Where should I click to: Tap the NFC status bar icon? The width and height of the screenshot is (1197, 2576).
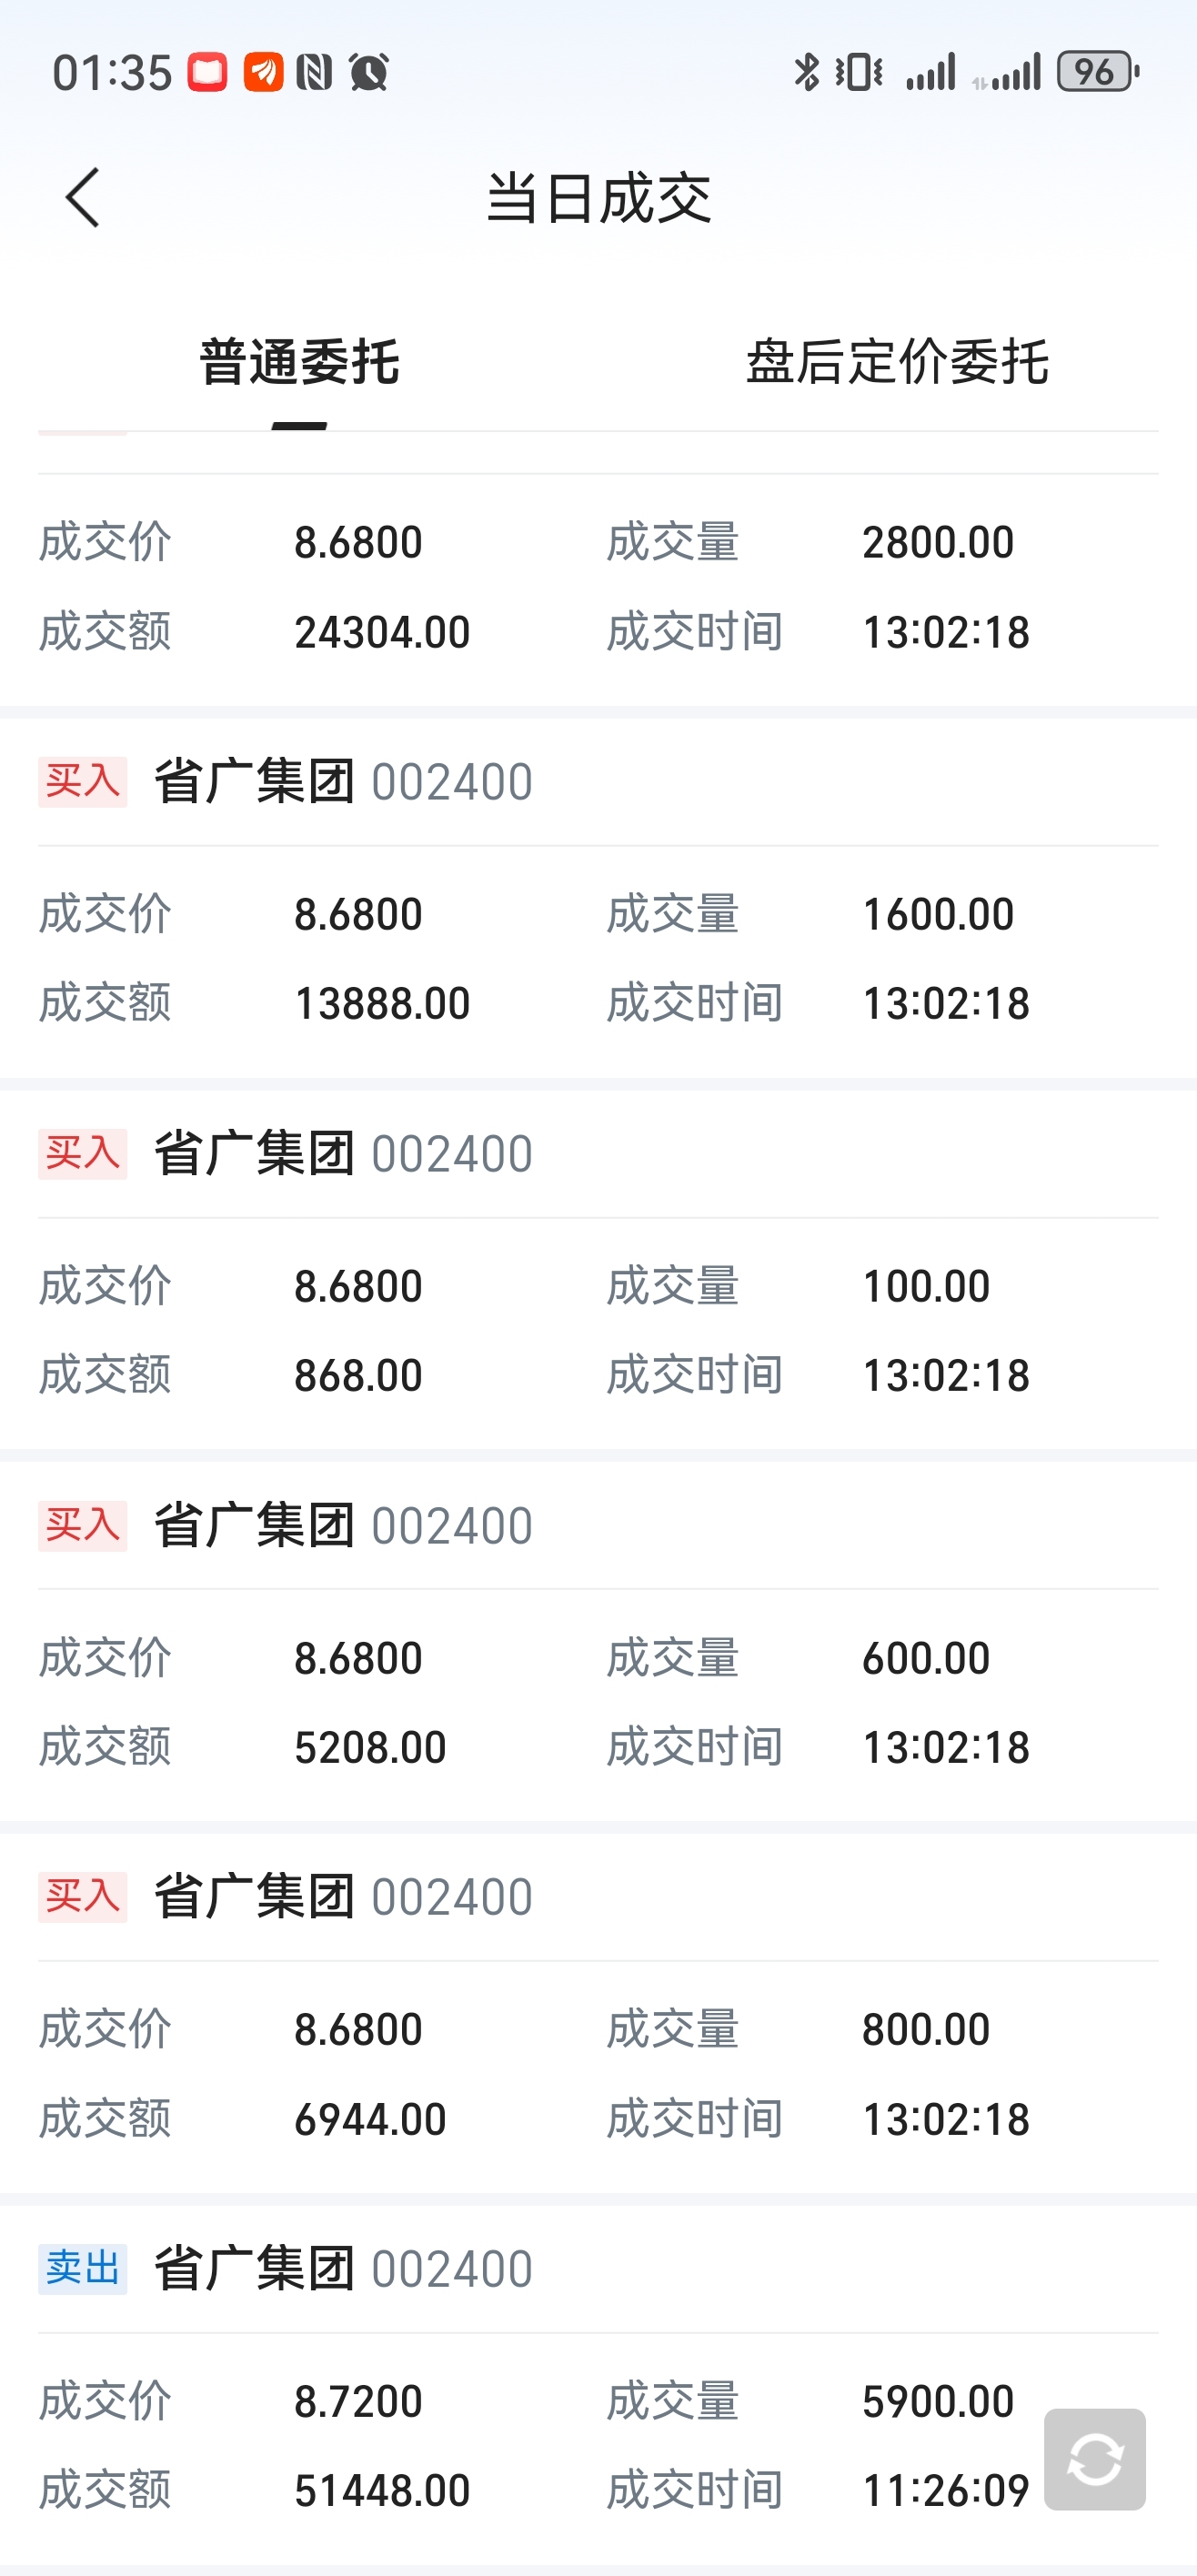314,72
